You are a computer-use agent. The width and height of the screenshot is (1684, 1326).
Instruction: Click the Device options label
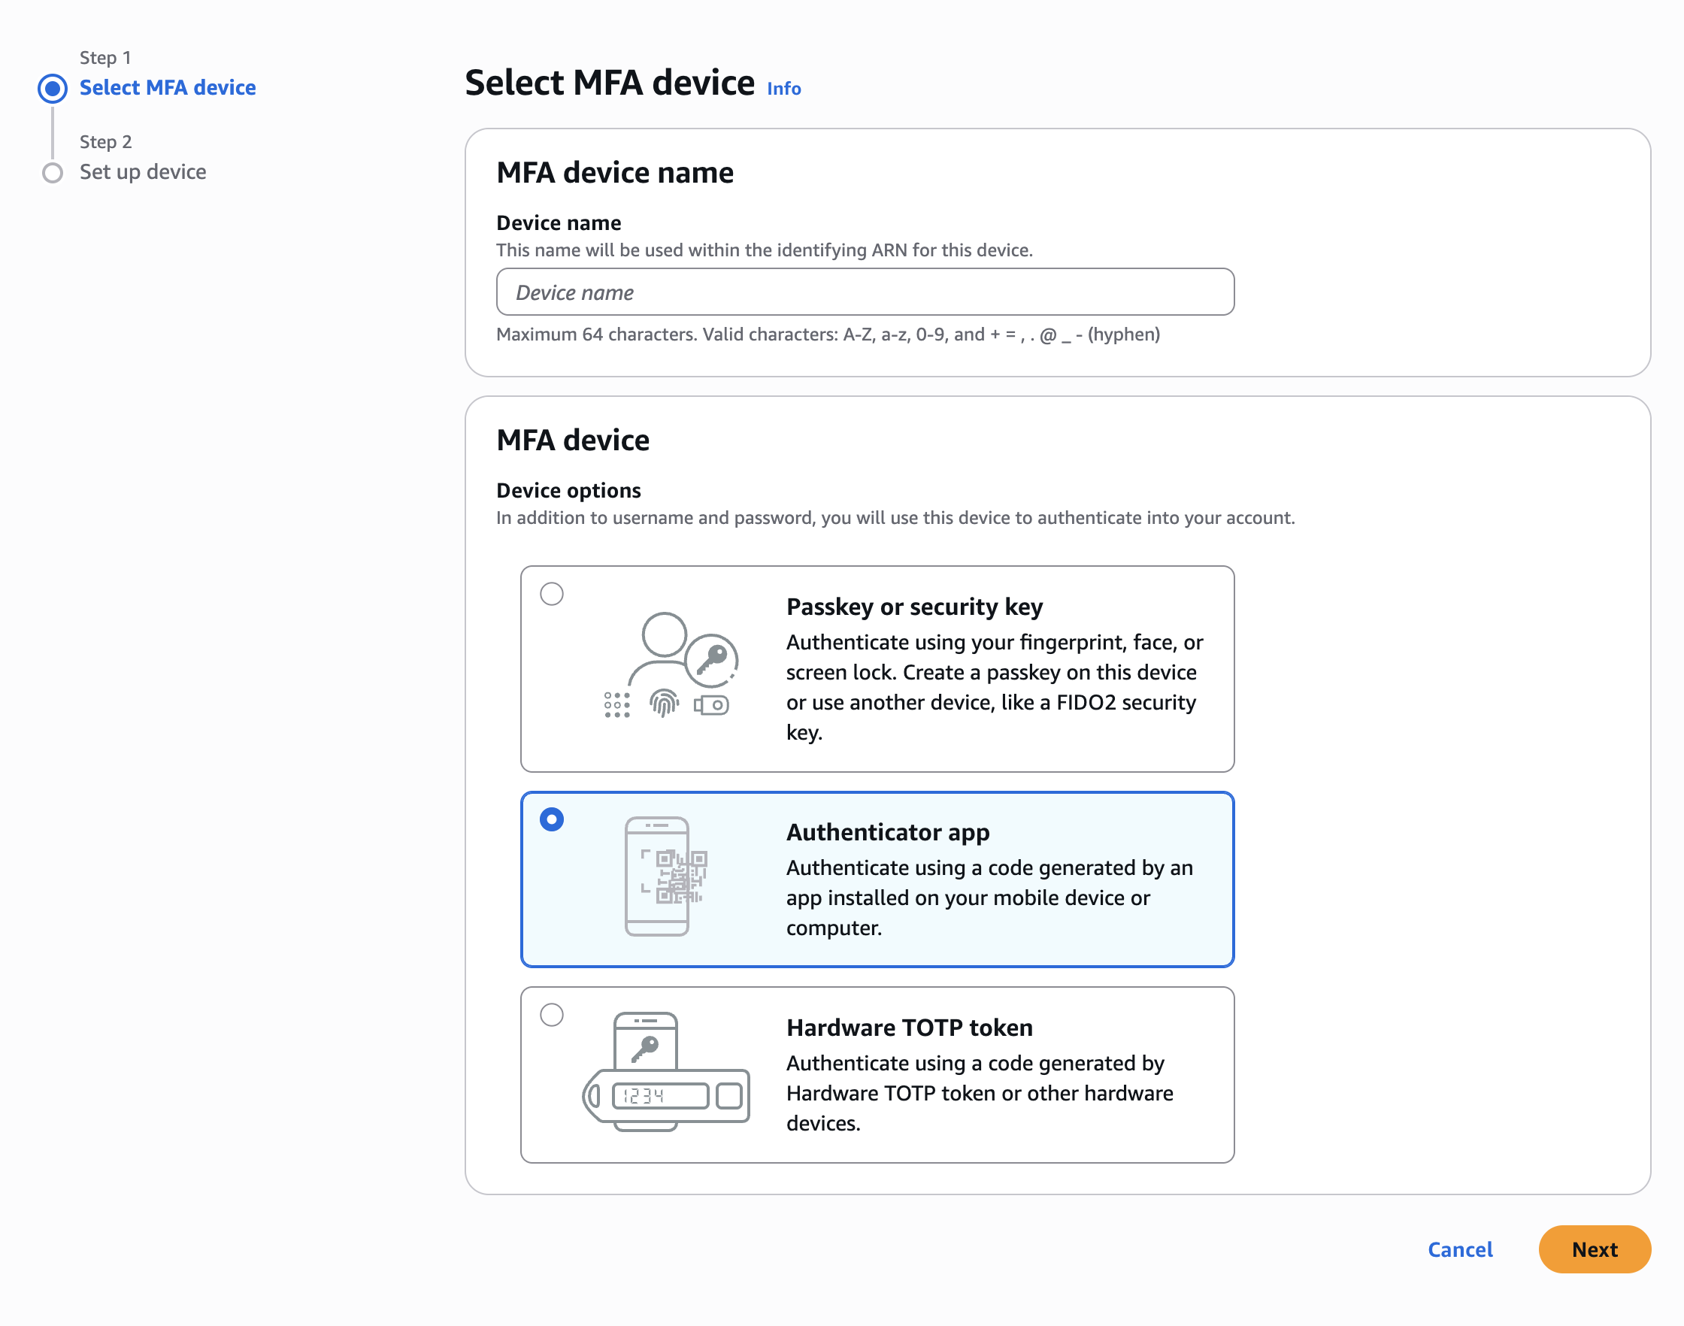tap(568, 491)
